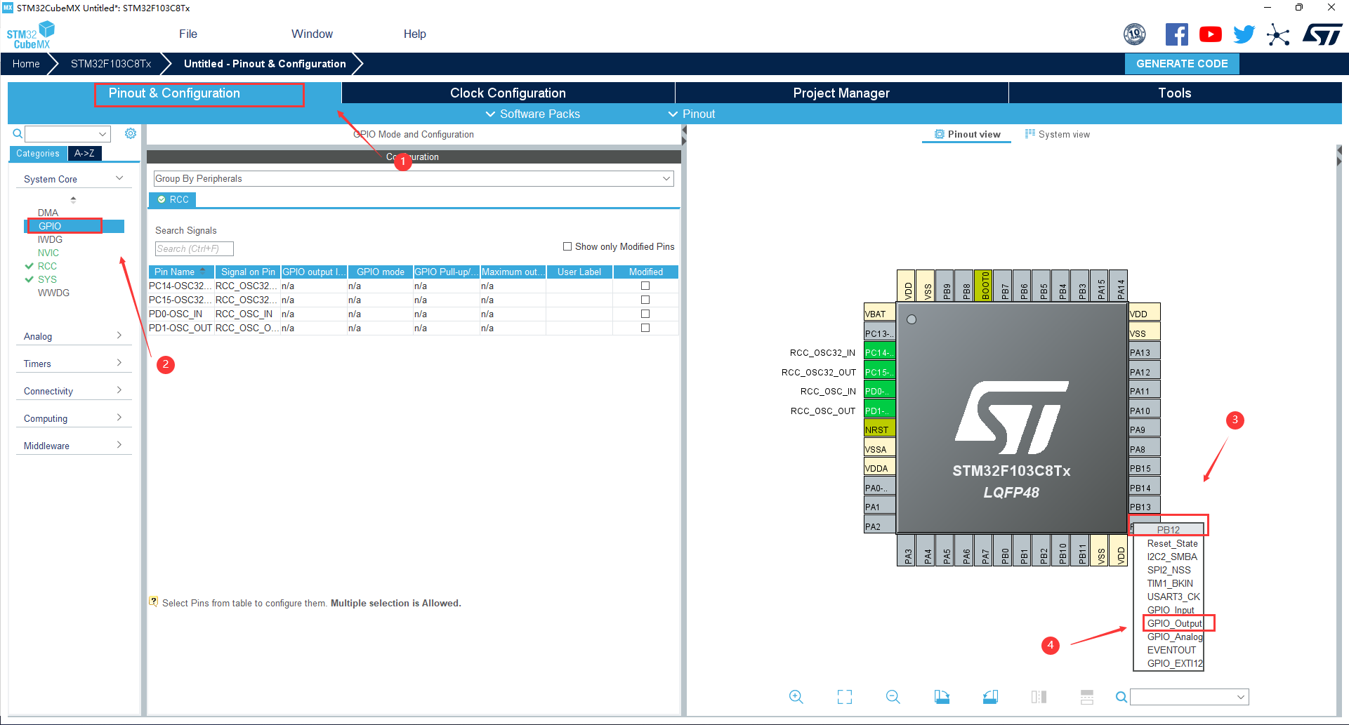This screenshot has height=725, width=1349.
Task: Open the Help menu
Action: point(414,34)
